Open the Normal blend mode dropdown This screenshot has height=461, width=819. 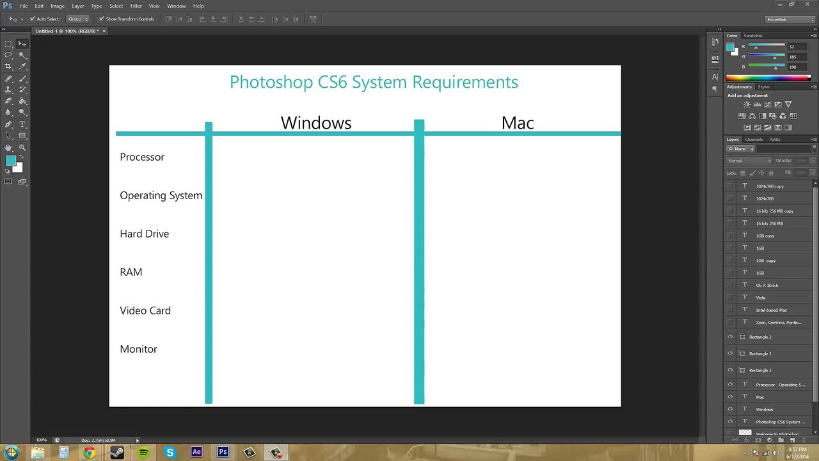coord(749,161)
